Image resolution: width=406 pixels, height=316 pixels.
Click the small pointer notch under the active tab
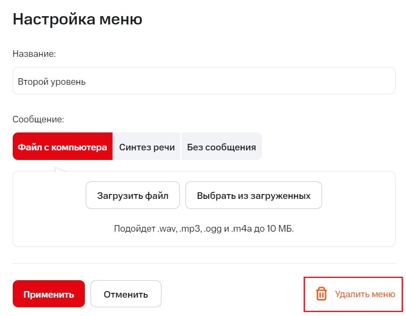click(x=58, y=169)
